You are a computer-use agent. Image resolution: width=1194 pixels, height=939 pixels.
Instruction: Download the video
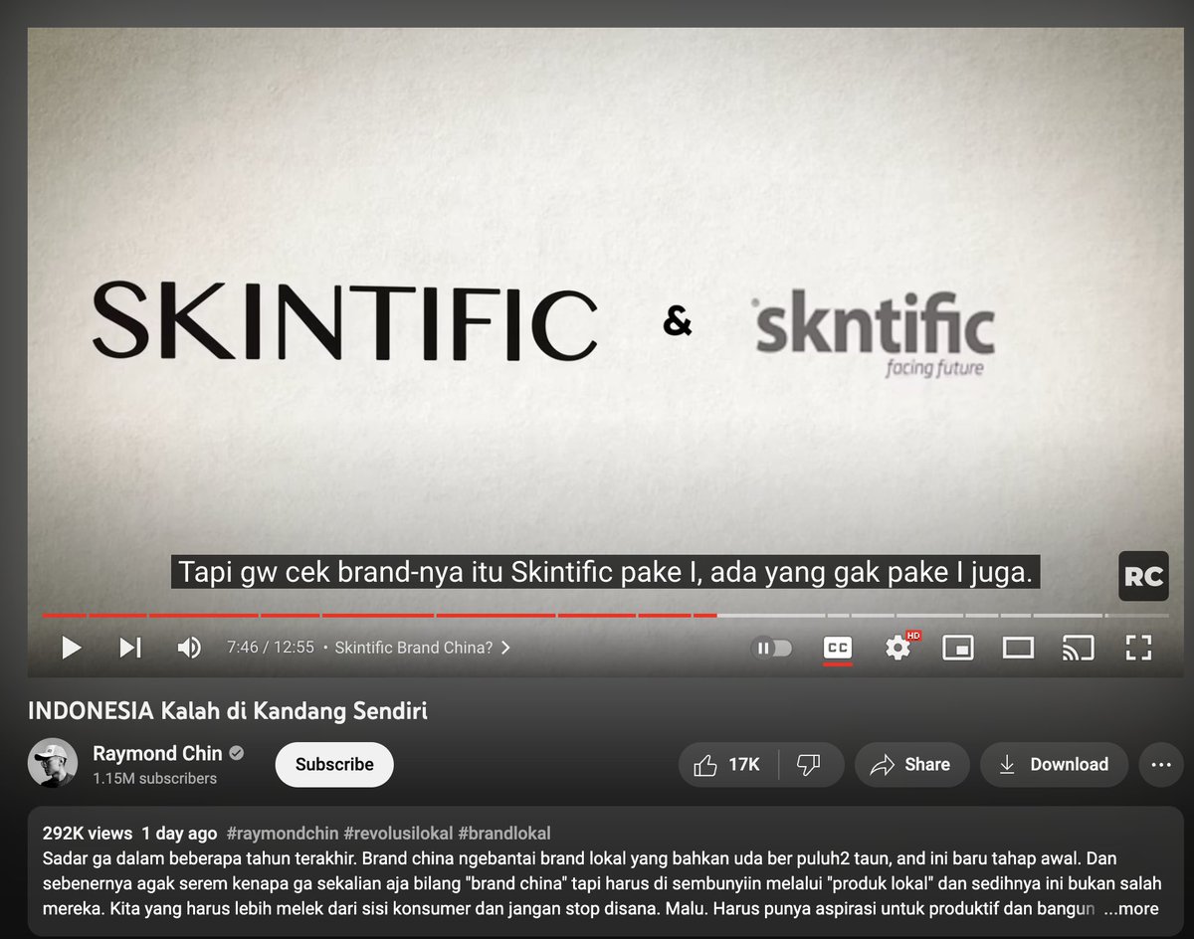click(x=1054, y=764)
